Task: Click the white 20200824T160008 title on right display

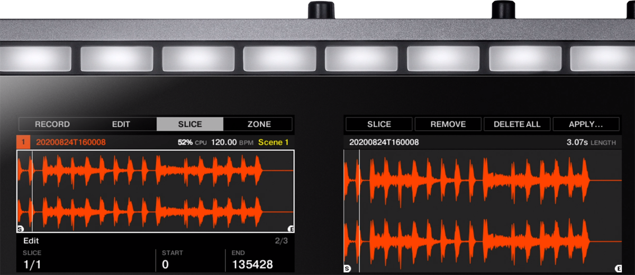Action: [384, 142]
